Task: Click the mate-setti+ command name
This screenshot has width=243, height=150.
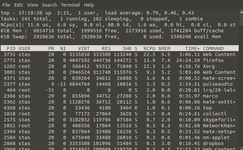Action: (219, 102)
